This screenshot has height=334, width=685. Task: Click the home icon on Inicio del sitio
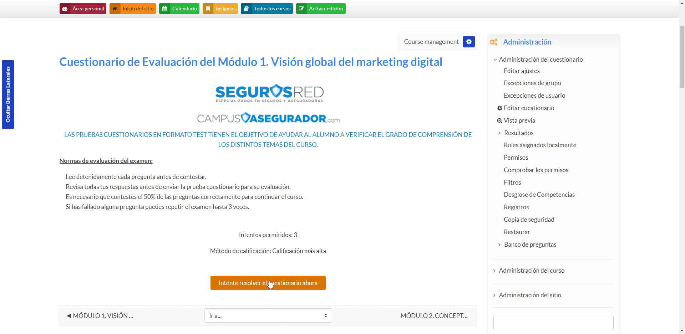pyautogui.click(x=115, y=9)
